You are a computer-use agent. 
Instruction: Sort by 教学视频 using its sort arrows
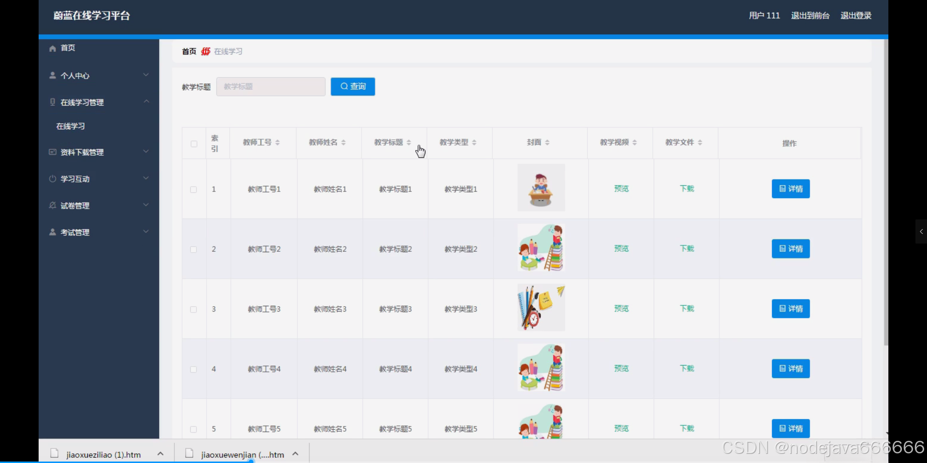point(634,142)
